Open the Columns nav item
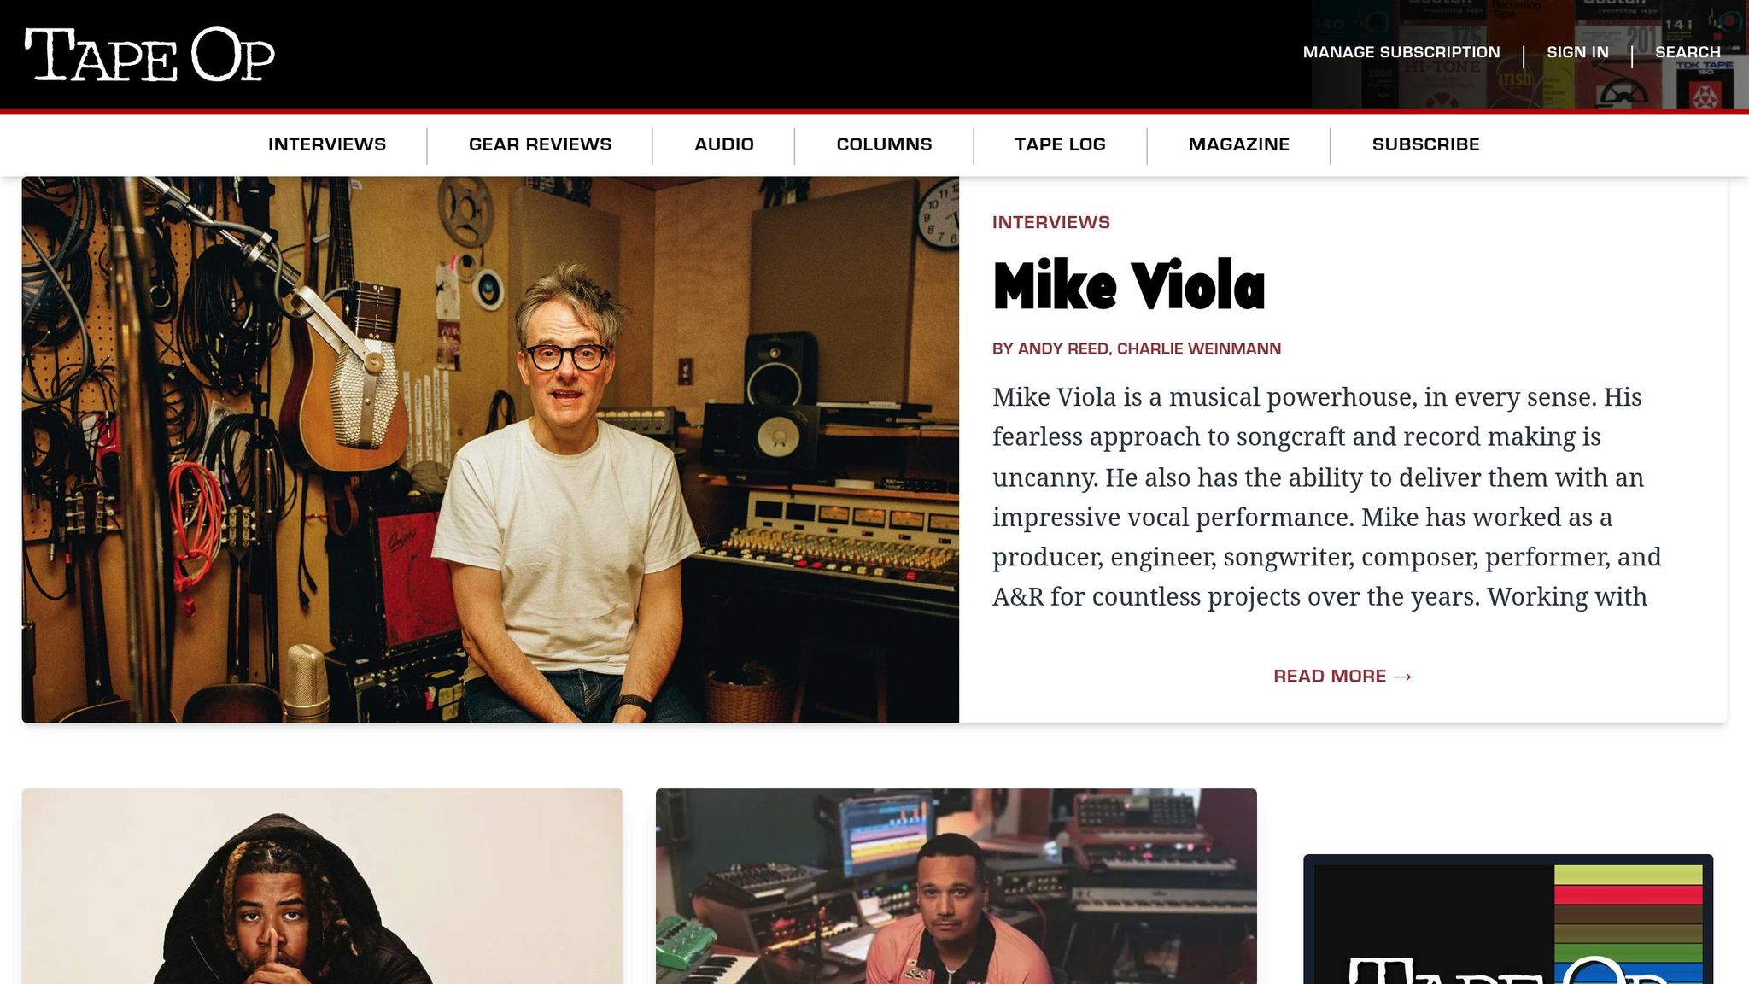 884,144
